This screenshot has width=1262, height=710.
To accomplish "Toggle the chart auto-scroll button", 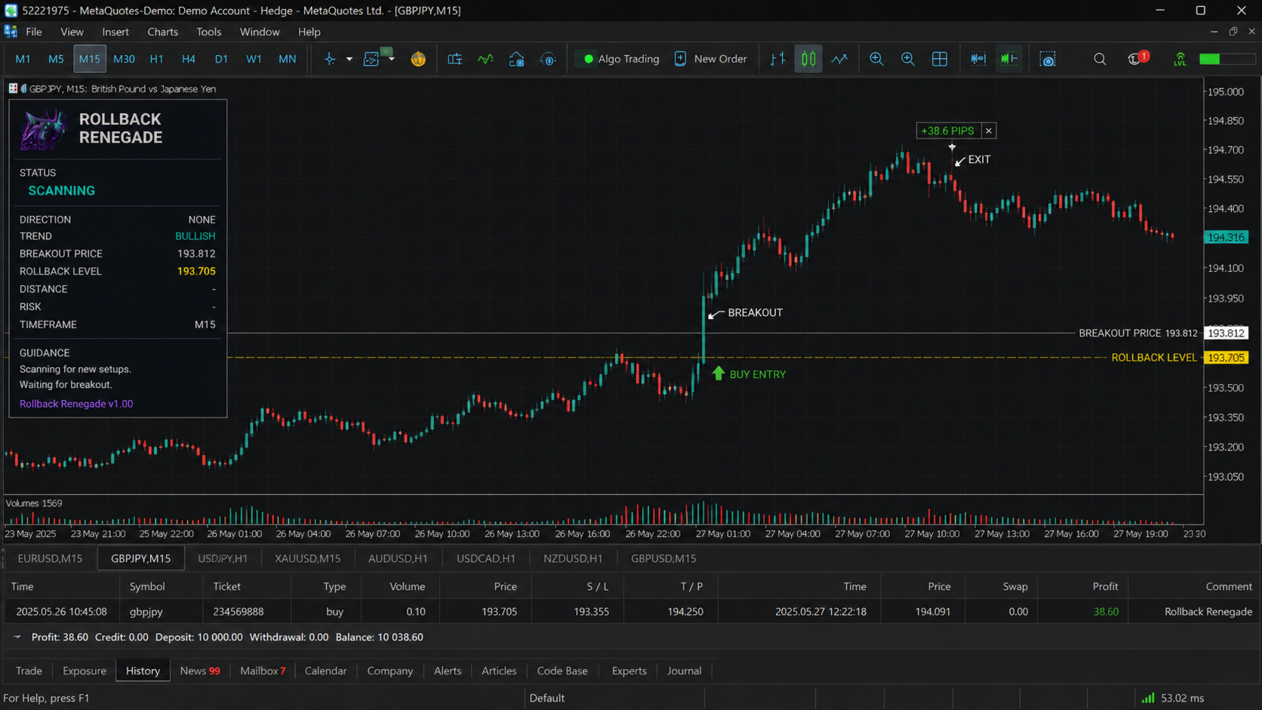I will [1009, 59].
